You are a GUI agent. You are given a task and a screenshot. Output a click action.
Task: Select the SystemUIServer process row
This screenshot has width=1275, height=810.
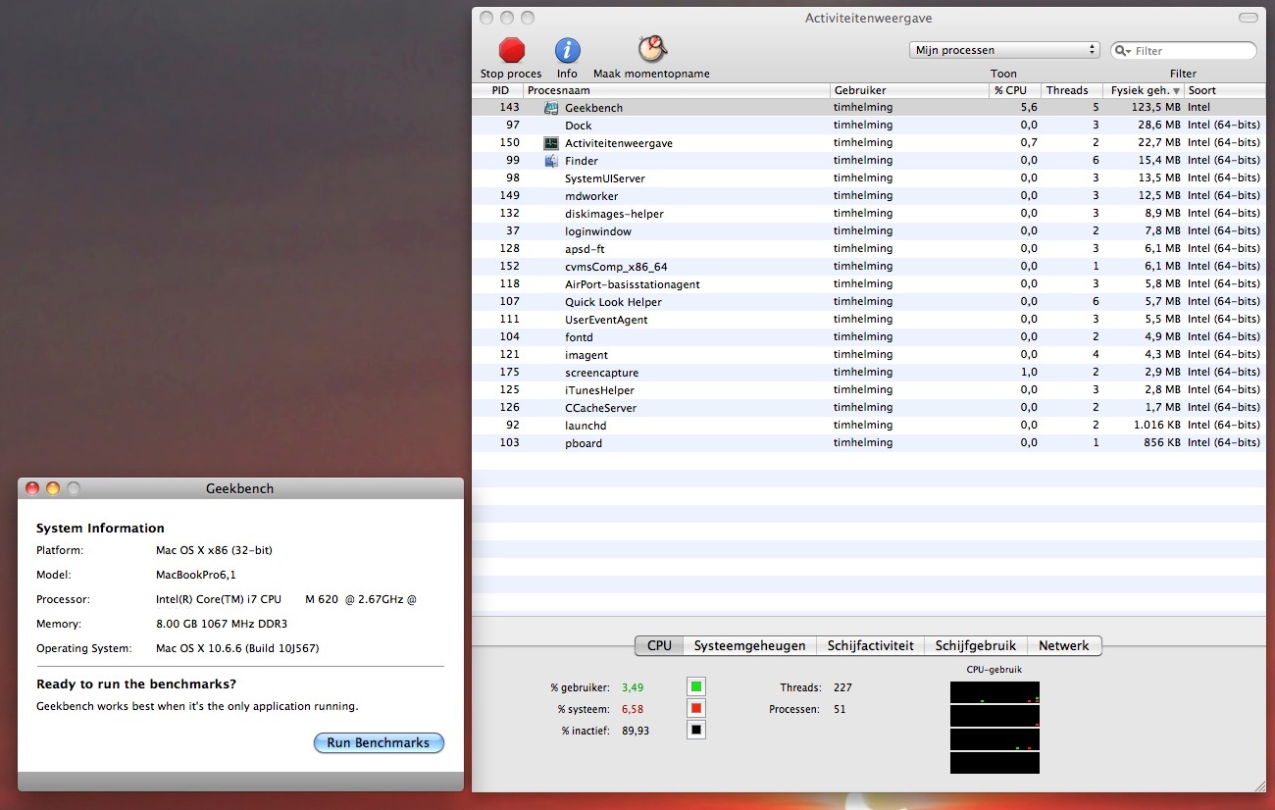tap(869, 178)
